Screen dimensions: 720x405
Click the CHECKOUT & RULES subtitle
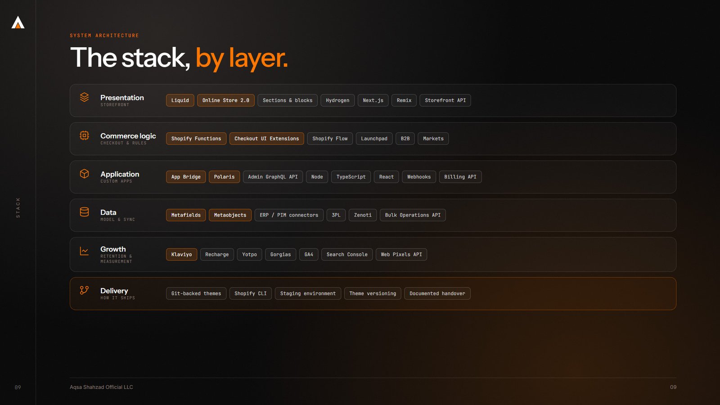coord(123,143)
